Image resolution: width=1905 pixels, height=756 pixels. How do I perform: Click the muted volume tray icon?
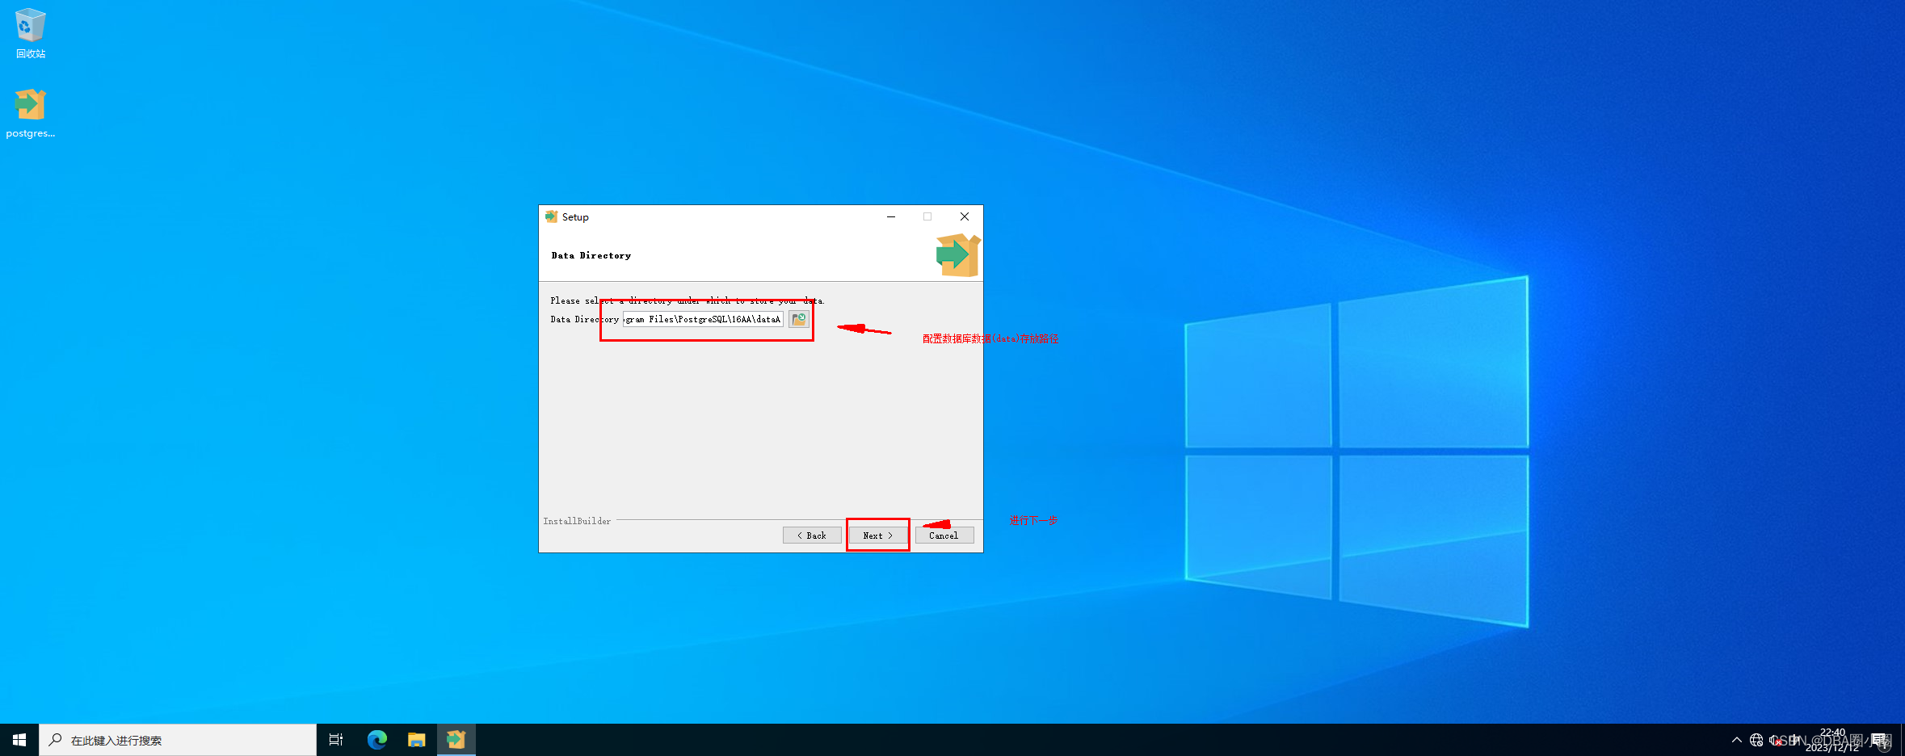[x=1776, y=740]
